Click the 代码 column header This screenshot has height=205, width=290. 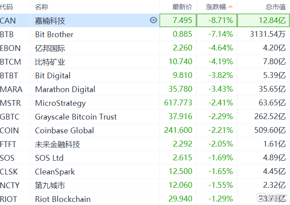coord(7,7)
